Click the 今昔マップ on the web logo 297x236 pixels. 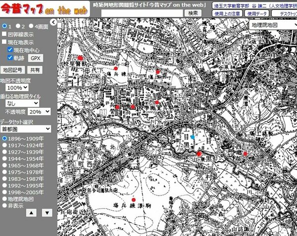[x=45, y=9]
